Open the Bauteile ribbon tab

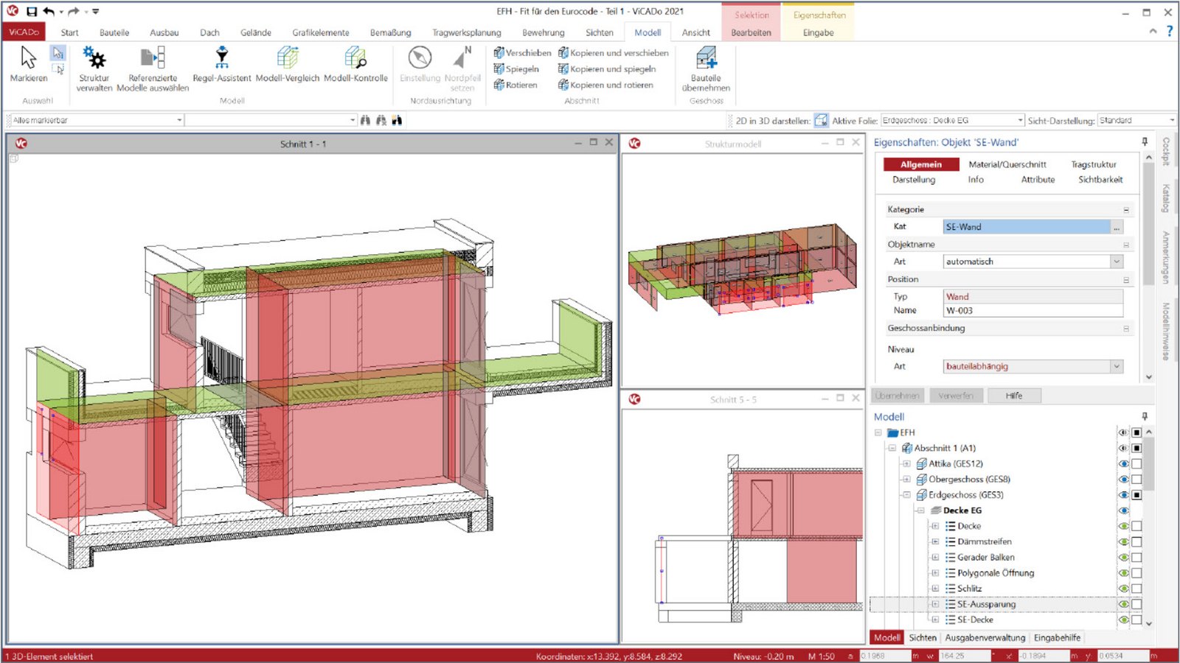pyautogui.click(x=114, y=32)
